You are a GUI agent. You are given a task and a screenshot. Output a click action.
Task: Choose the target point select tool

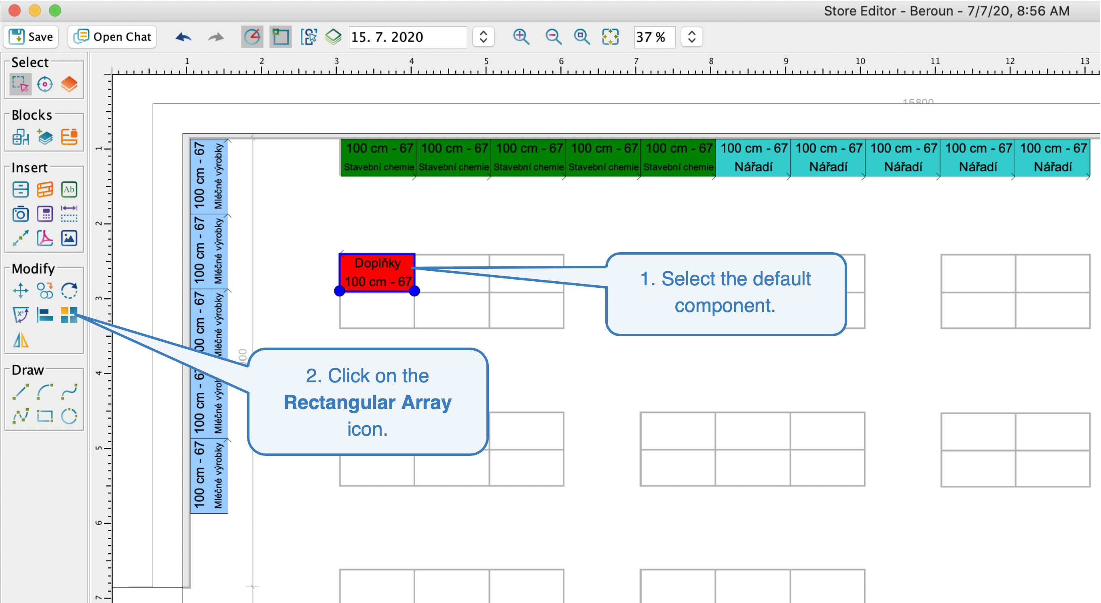point(44,84)
